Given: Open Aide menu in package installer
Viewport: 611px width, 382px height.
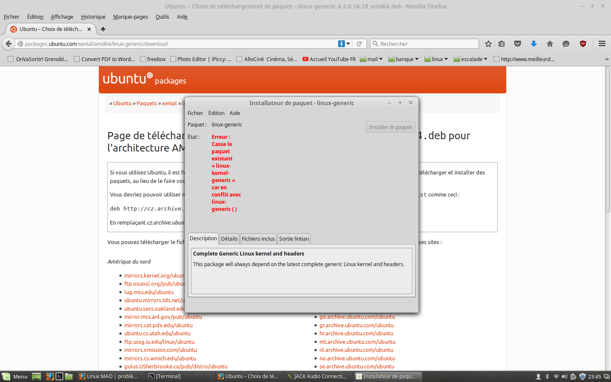Looking at the screenshot, I should click(x=235, y=113).
